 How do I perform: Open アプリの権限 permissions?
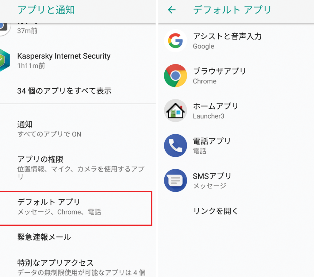tap(77, 167)
